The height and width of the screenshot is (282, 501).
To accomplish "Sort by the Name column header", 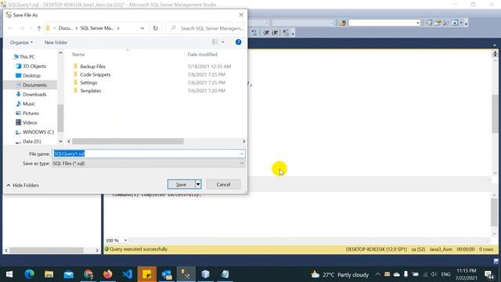I will 78,54.
